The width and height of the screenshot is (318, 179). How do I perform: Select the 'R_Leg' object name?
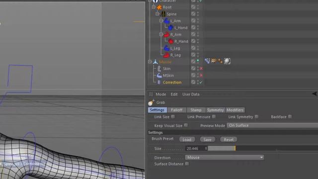coord(175,55)
